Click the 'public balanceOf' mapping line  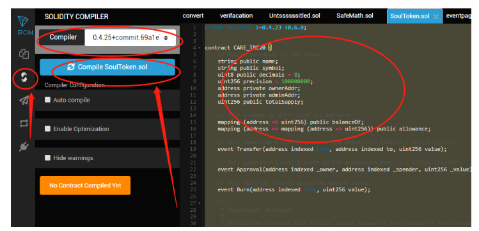(291, 122)
